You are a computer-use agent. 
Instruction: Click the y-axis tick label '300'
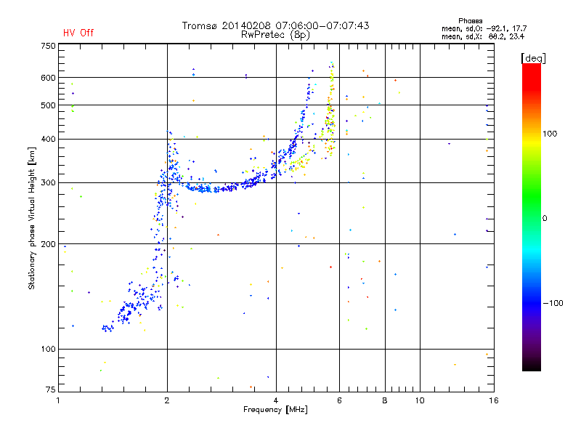[48, 183]
